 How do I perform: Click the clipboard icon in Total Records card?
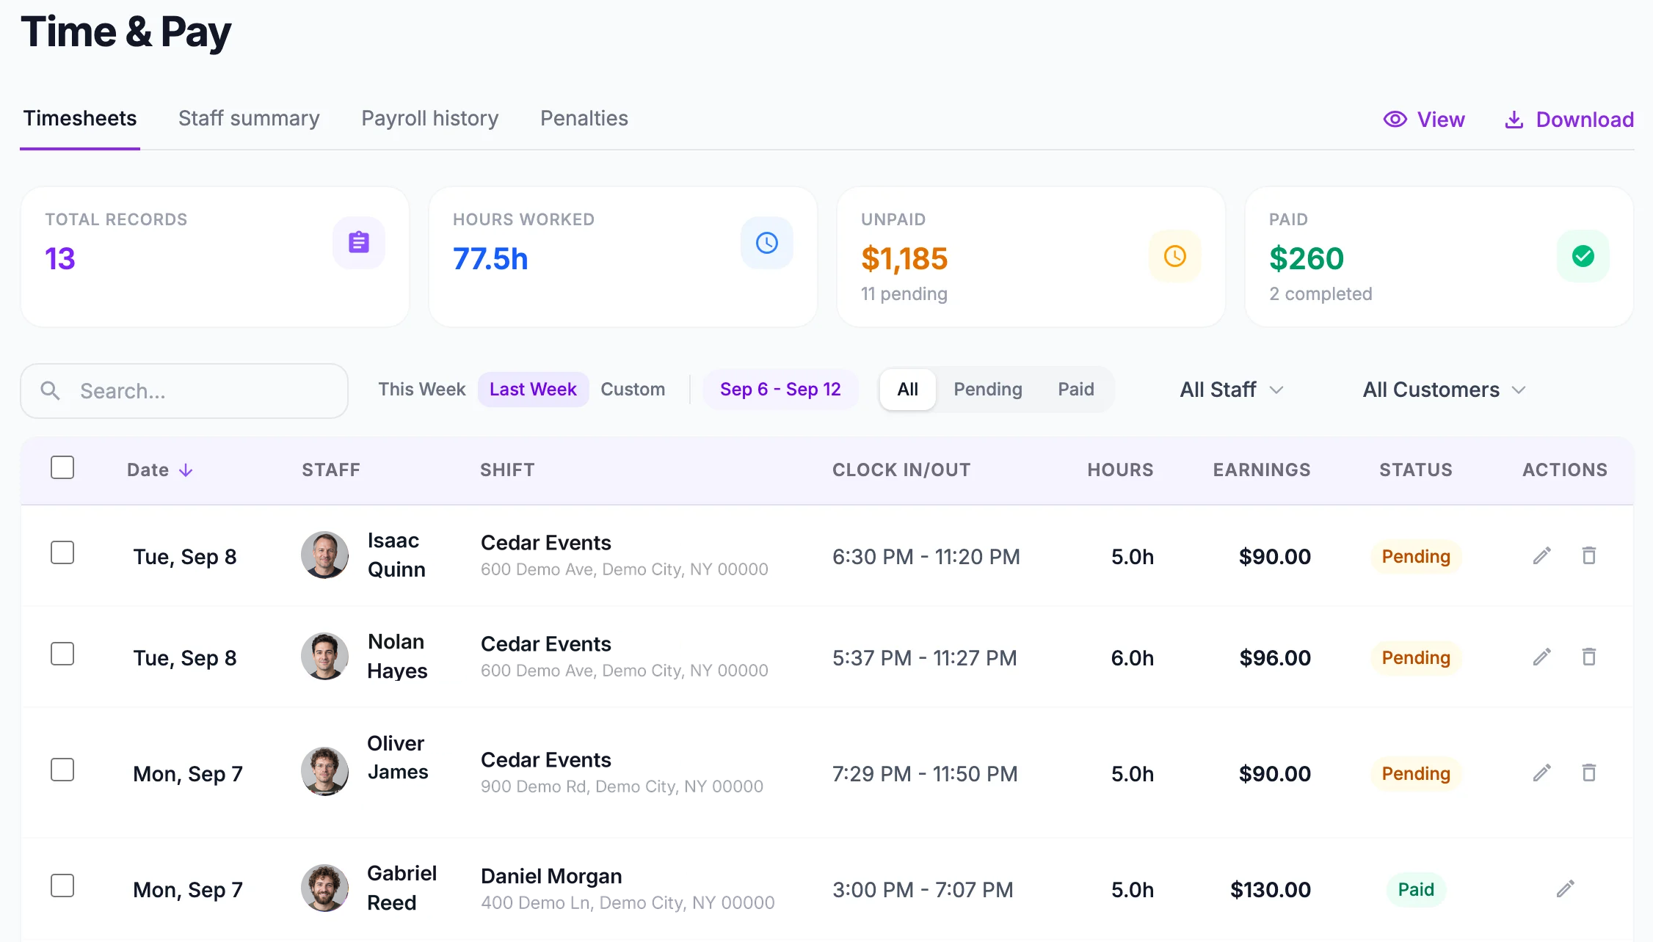point(359,243)
